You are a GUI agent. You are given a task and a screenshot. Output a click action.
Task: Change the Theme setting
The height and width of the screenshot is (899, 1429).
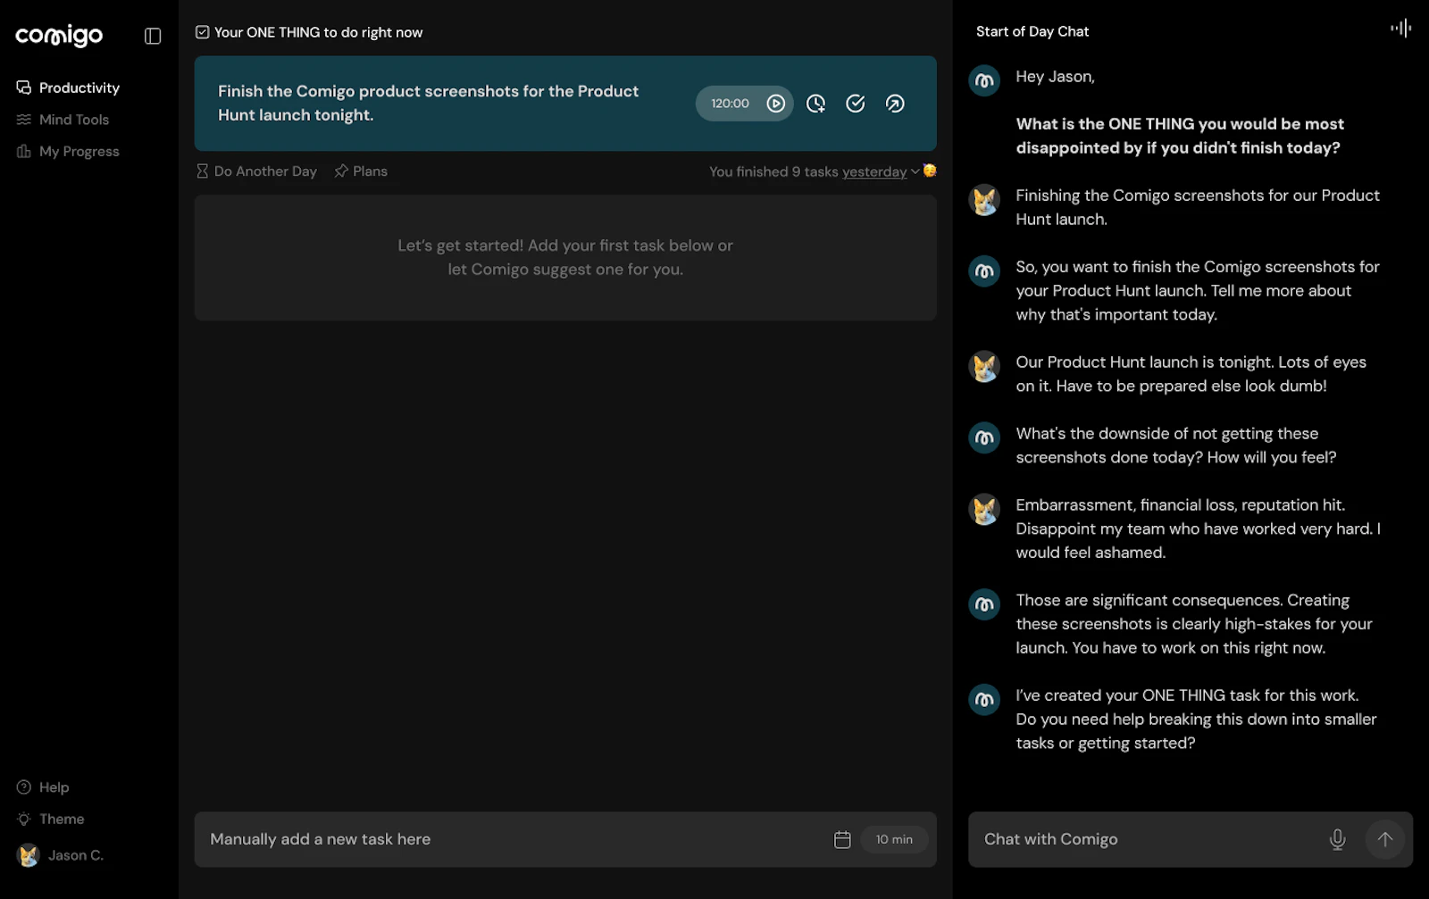pyautogui.click(x=50, y=820)
